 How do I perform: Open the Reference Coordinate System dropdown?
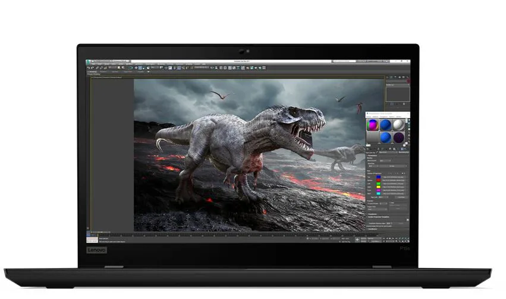tap(155, 68)
